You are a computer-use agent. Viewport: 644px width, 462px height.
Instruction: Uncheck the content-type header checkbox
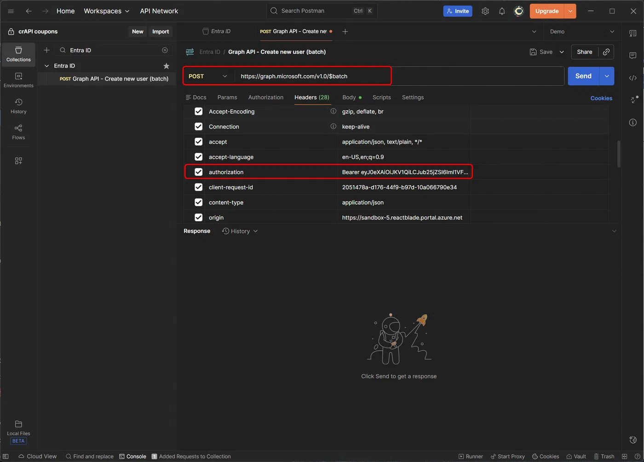click(199, 202)
